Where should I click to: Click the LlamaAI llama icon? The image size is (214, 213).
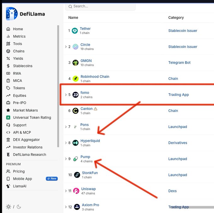coord(8,186)
